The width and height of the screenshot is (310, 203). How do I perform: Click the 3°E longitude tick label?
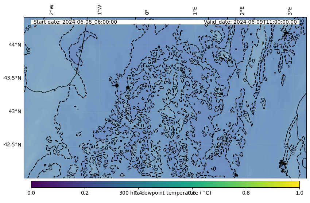(x=290, y=10)
